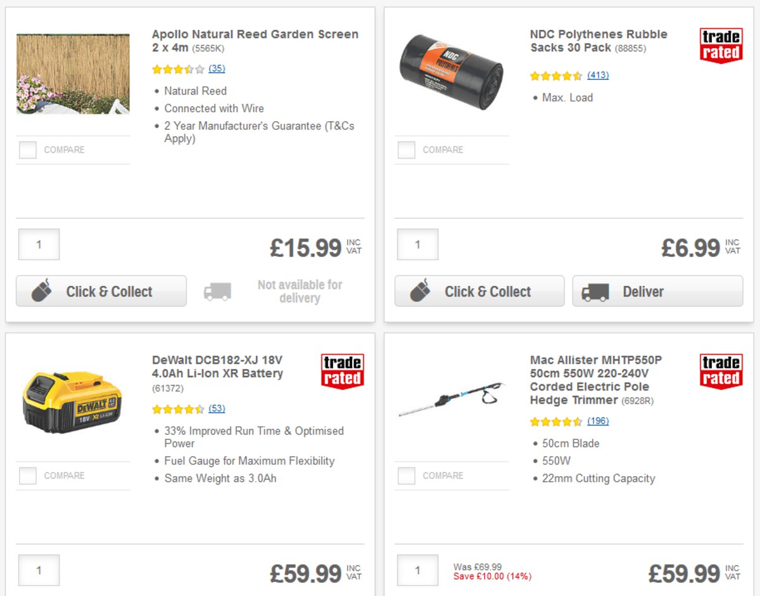The height and width of the screenshot is (596, 760).
Task: Check the Compare box for Apollo Reed Garden Screen
Action: tap(27, 150)
